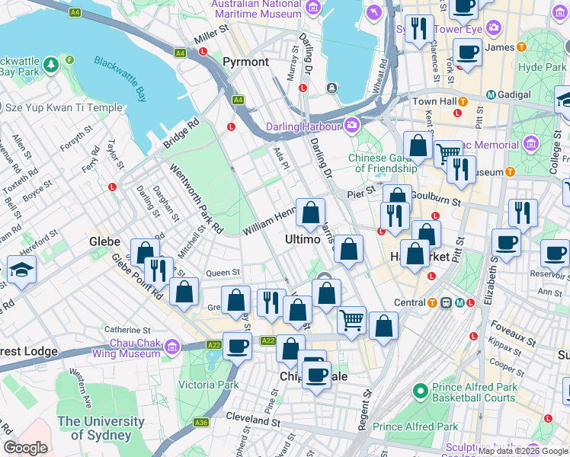Open the restaurant marker left of Museum station

click(x=461, y=172)
